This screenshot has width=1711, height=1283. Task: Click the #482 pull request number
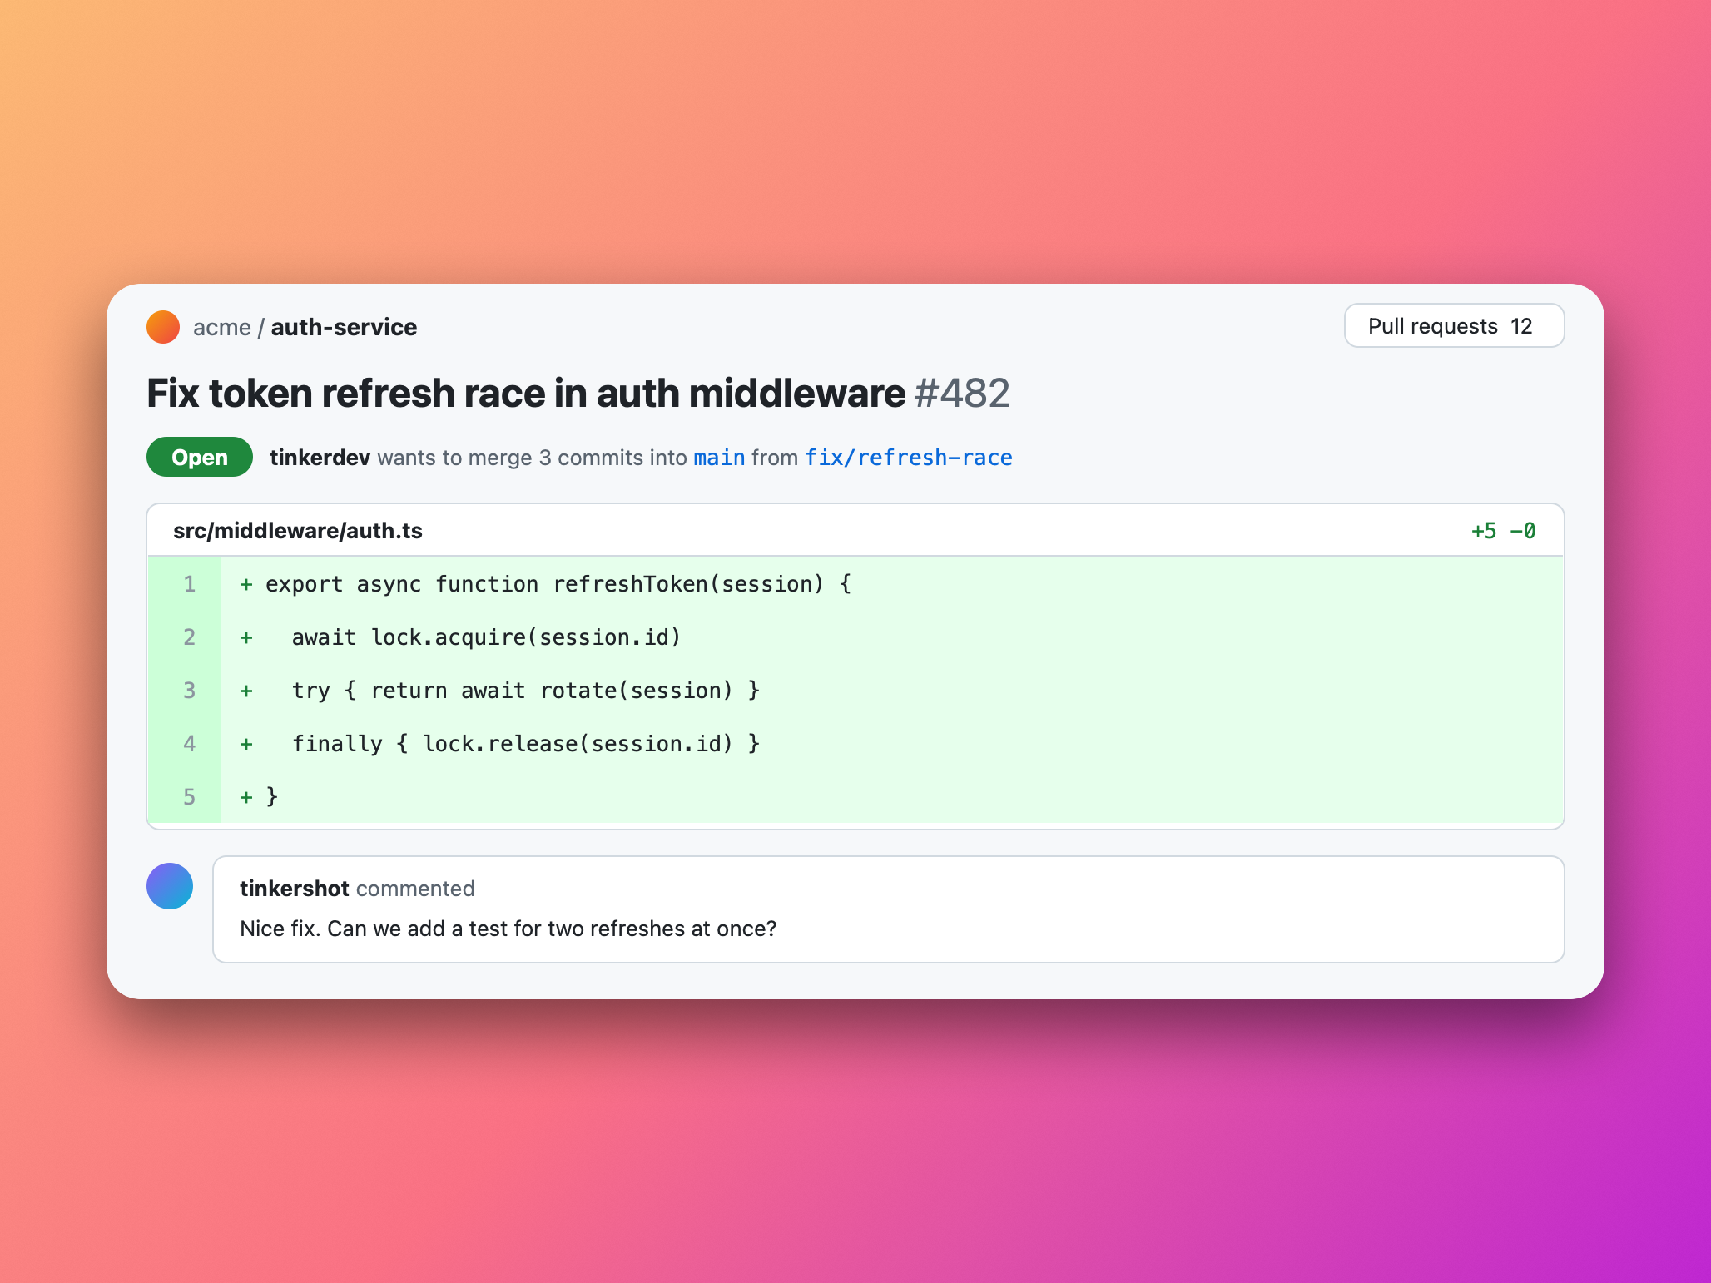tap(962, 393)
